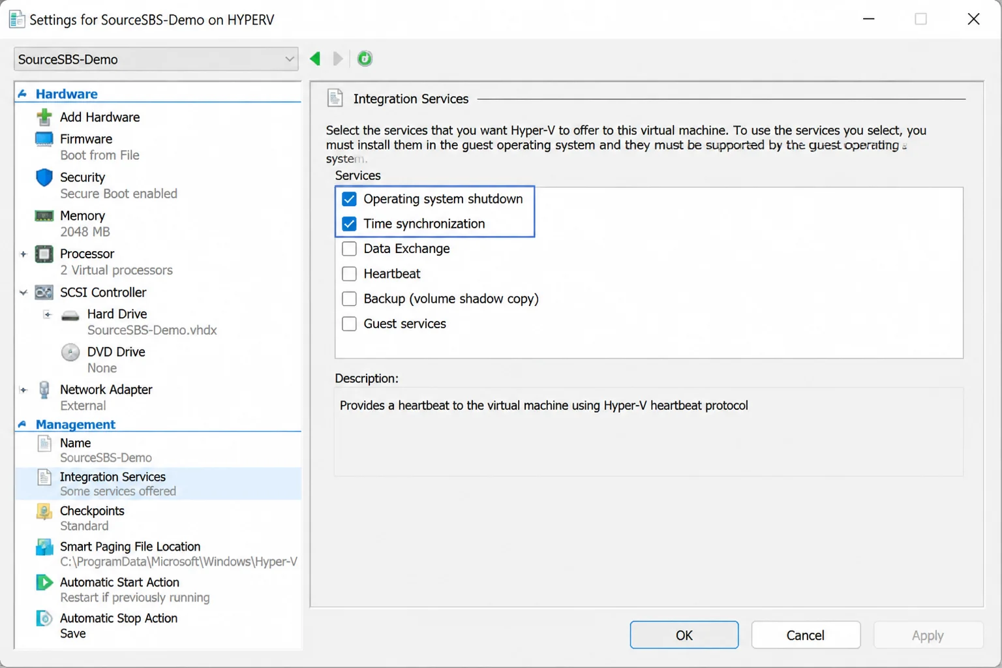This screenshot has width=1002, height=668.
Task: Select Add Hardware in the tree
Action: [x=100, y=117]
